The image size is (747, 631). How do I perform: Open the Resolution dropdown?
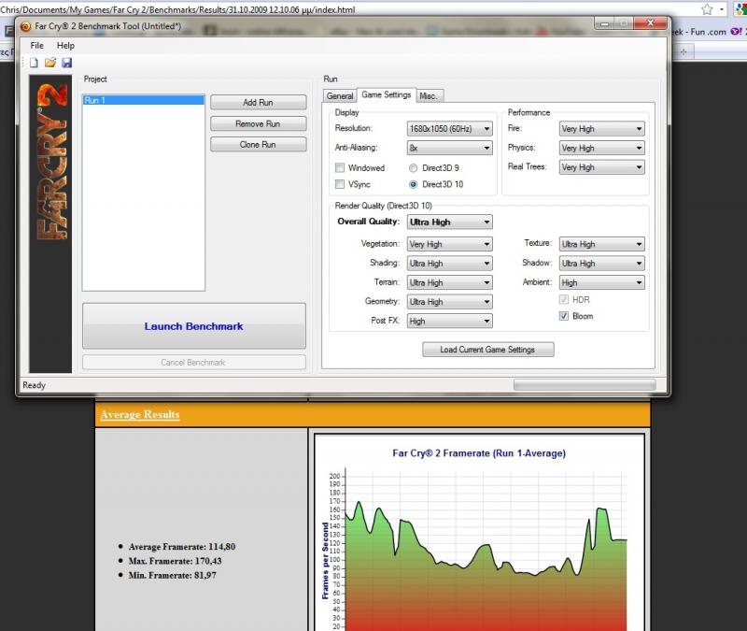pyautogui.click(x=449, y=129)
